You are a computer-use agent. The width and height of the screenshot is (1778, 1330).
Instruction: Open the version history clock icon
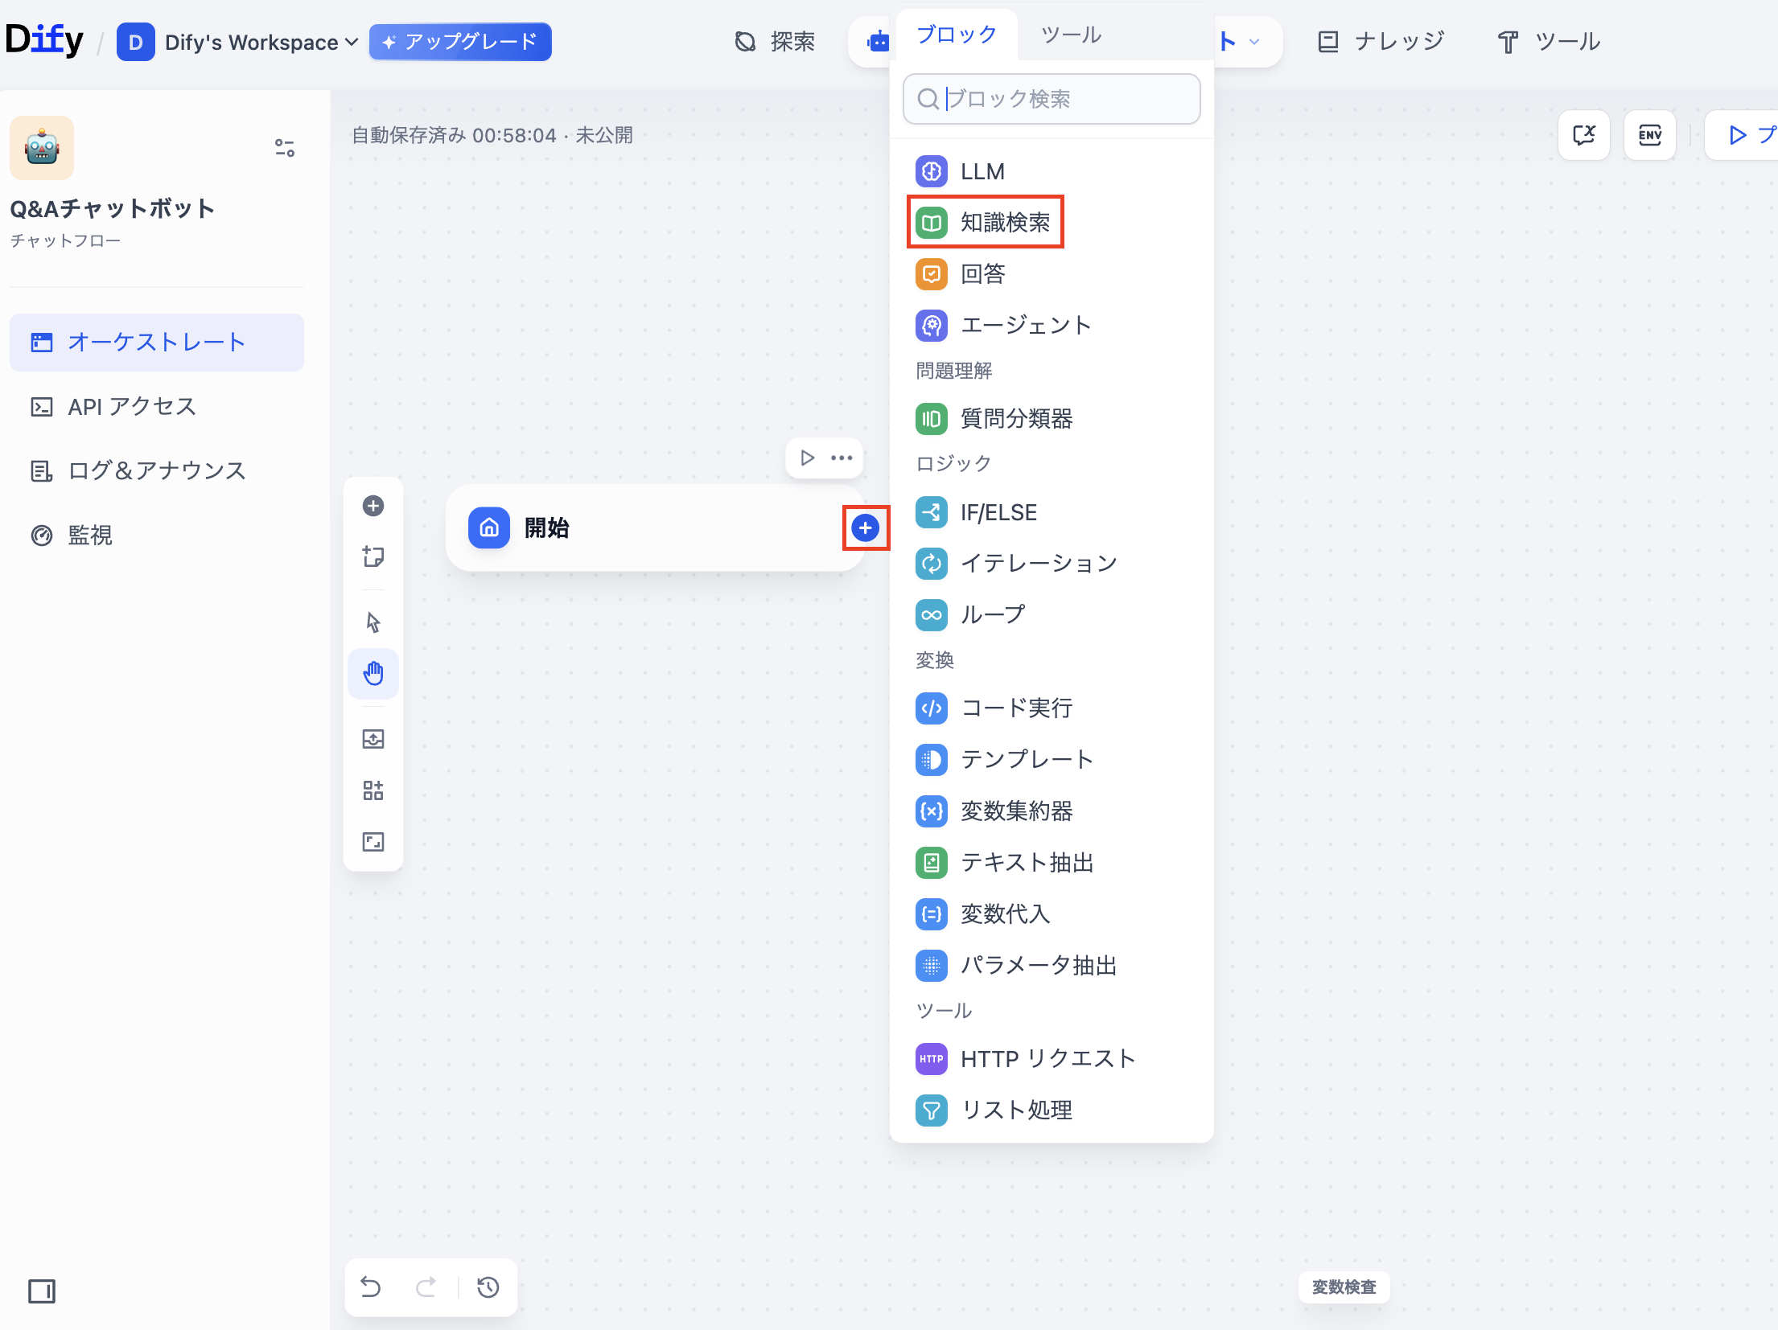click(488, 1287)
